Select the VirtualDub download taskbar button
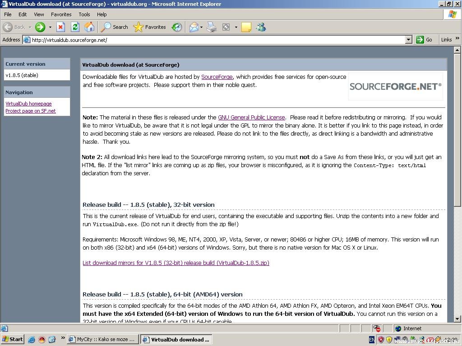This screenshot has height=346, width=462. click(x=176, y=340)
